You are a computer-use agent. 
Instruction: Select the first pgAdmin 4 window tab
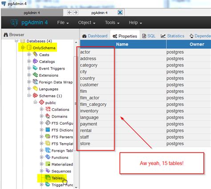[x=32, y=13]
